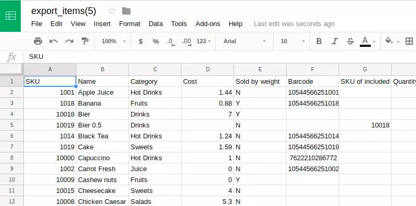Viewport: 416px width, 206px height.
Task: Increase decimal places
Action: coord(187,42)
